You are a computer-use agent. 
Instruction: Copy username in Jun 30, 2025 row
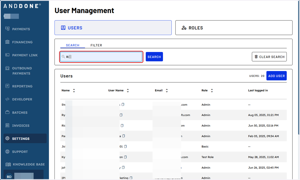pos(122,126)
